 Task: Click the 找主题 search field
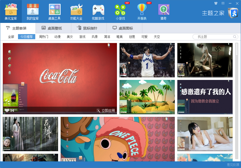214,37
